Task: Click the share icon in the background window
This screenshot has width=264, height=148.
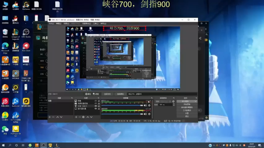Action: pos(200,38)
